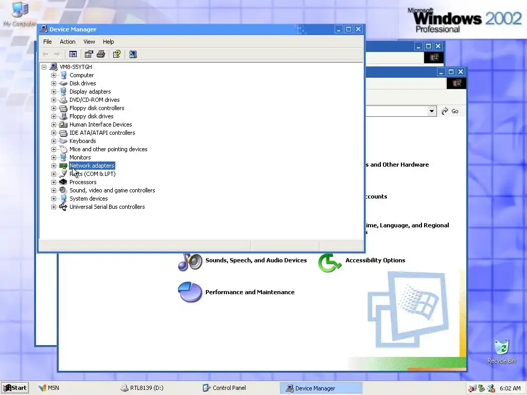Click the Sound, video and game controllers icon
Screen dimensions: 527x395
(x=63, y=190)
